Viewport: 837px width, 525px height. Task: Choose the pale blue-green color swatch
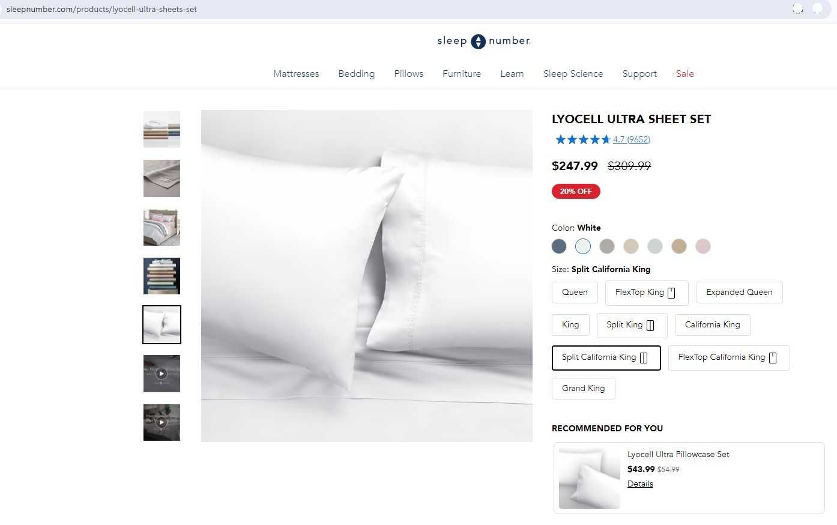click(x=655, y=246)
